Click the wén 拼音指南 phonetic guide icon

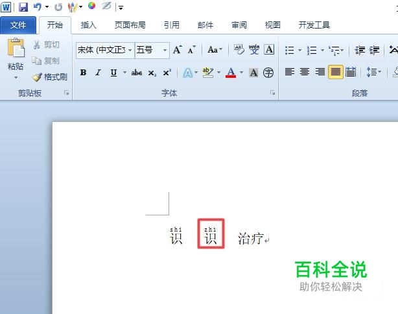click(254, 50)
